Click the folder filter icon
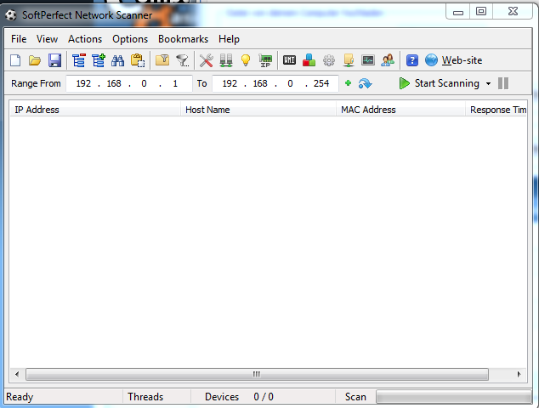This screenshot has height=408, width=539. pyautogui.click(x=162, y=60)
